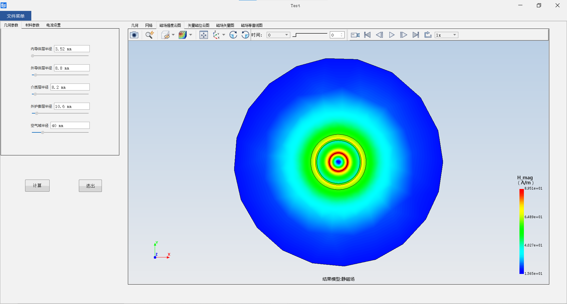This screenshot has width=567, height=304.
Task: Click the time step spinner field
Action: [x=337, y=35]
